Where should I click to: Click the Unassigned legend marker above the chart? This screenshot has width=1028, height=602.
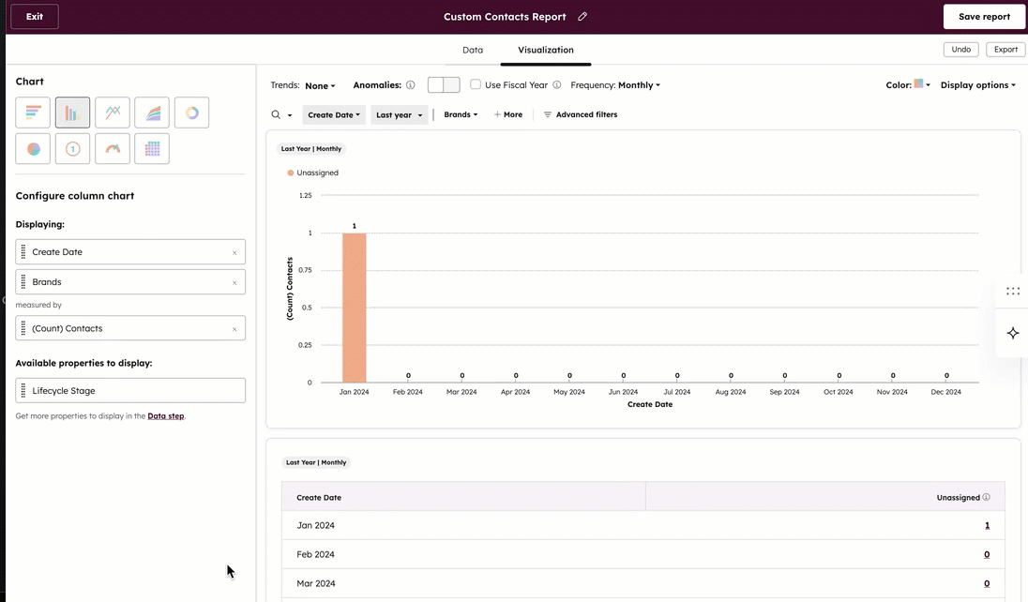[x=292, y=173]
